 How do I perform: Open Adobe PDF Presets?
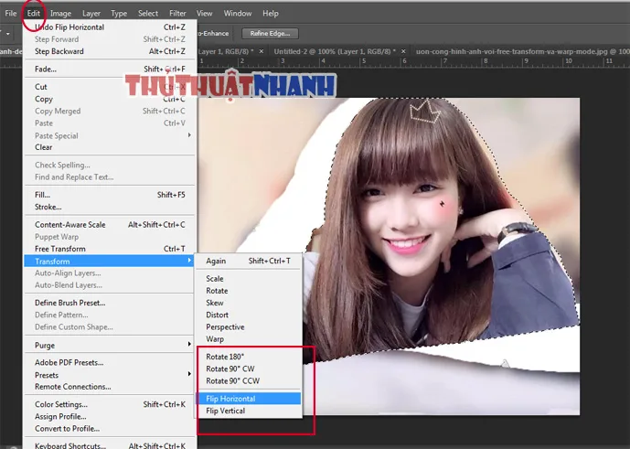pos(110,362)
